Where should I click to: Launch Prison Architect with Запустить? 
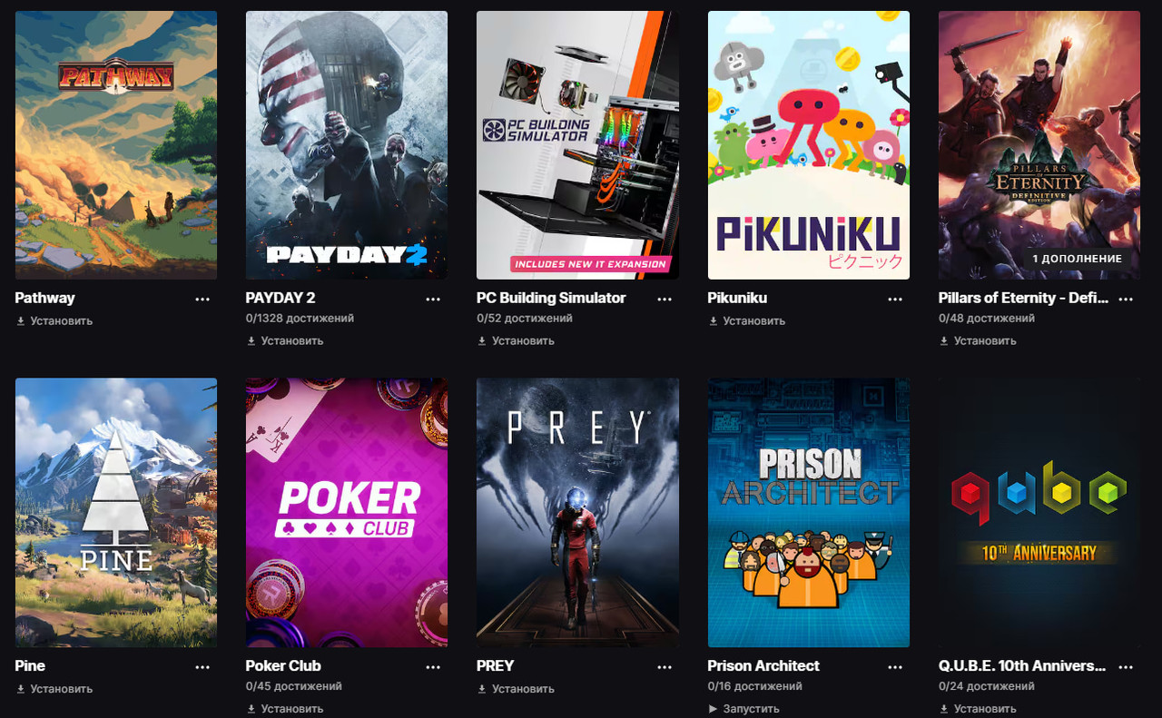point(743,708)
